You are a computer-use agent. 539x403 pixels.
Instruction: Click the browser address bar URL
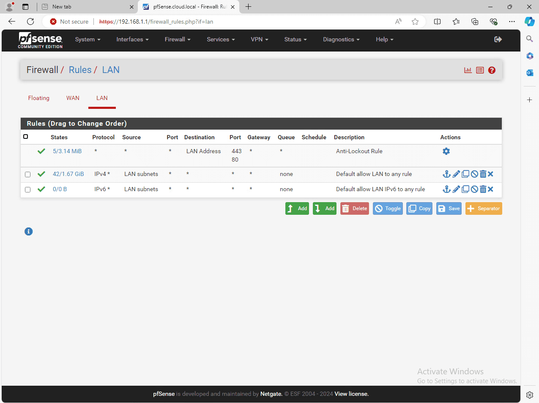coord(156,22)
